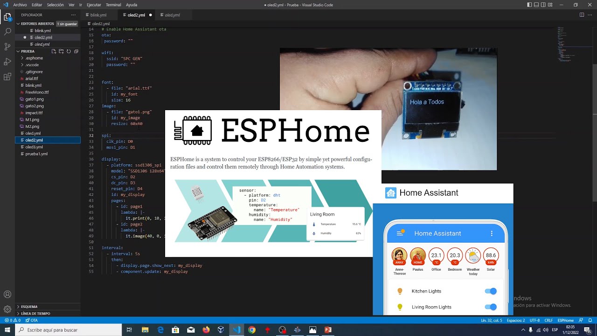Open the Accounts icon in the activity bar
Image resolution: width=597 pixels, height=336 pixels.
pos(7,294)
